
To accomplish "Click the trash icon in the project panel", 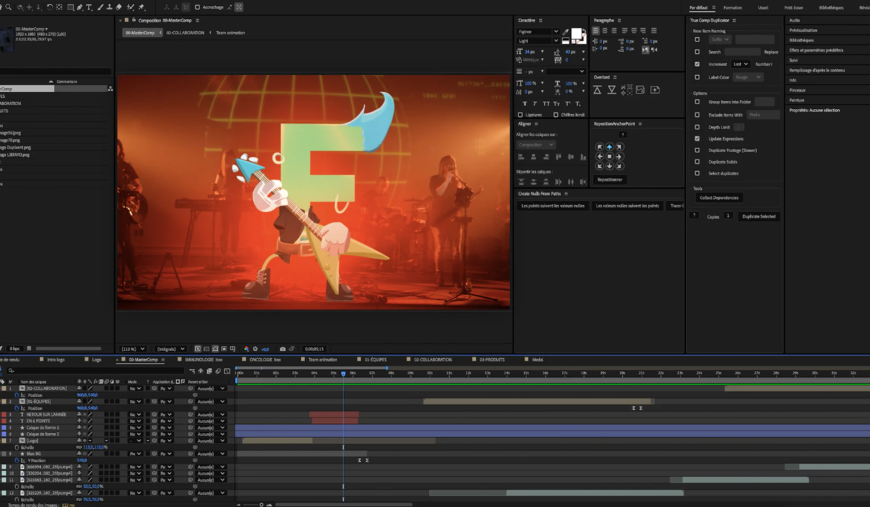I will [29, 349].
